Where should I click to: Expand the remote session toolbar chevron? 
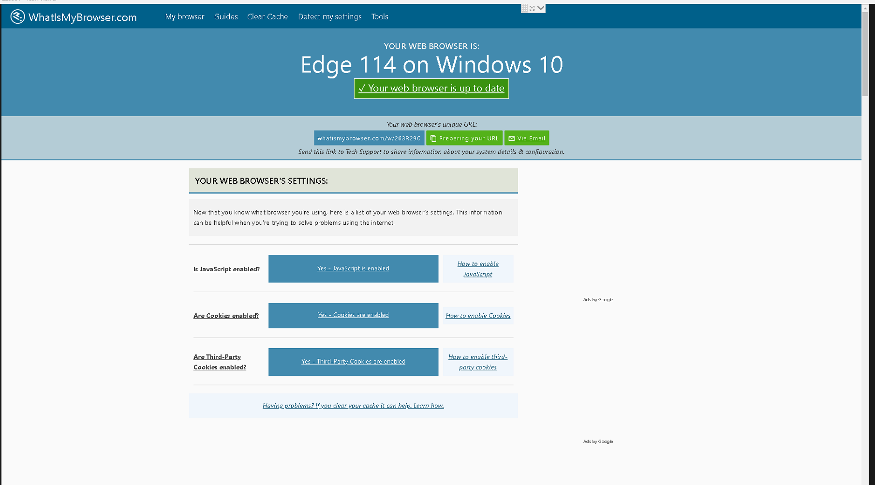tap(541, 8)
